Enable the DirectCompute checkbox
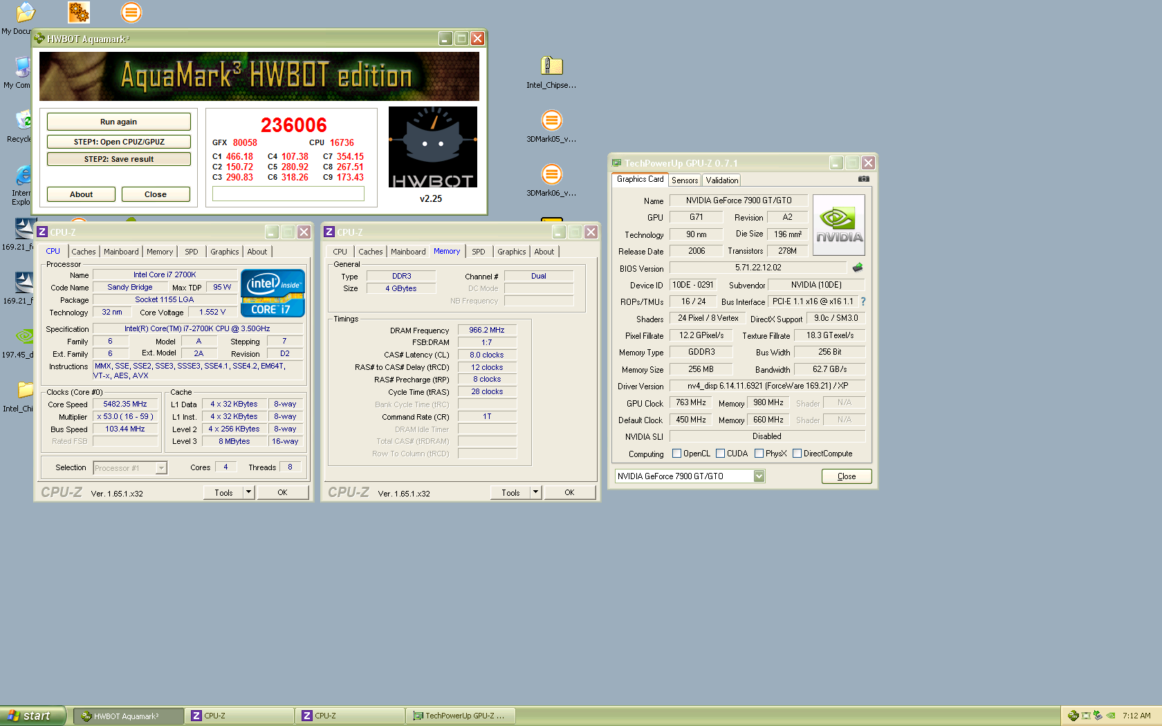 tap(797, 454)
